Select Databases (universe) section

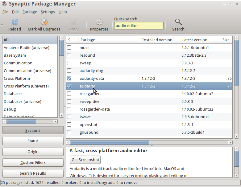pos(30,101)
